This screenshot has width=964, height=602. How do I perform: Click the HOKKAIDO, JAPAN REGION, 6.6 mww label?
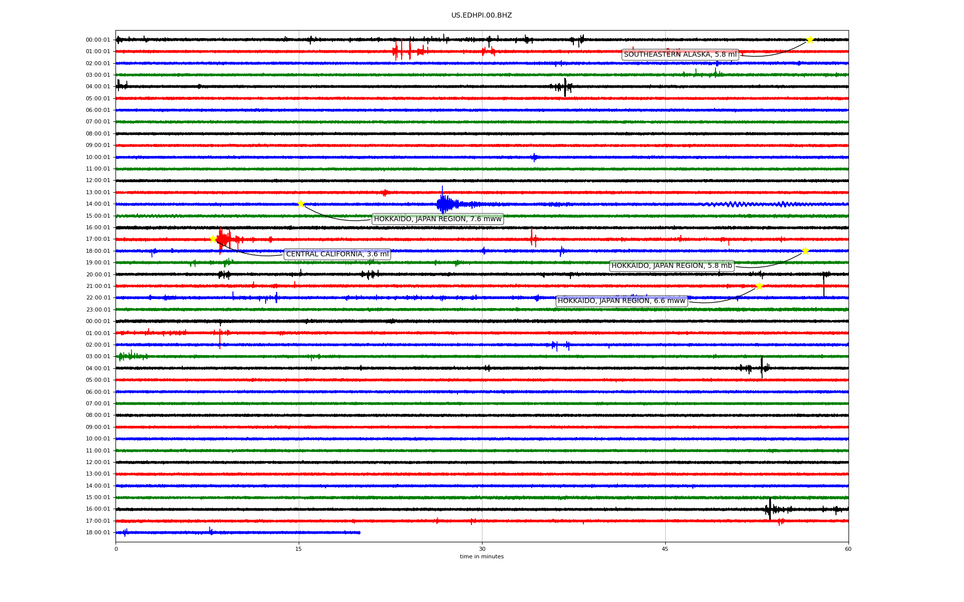[621, 301]
